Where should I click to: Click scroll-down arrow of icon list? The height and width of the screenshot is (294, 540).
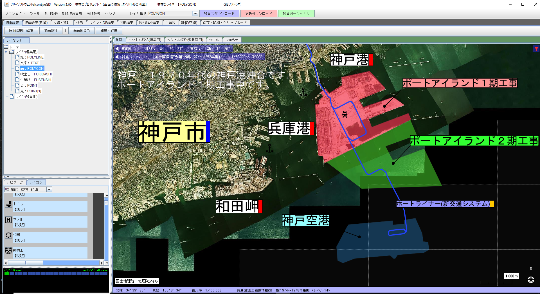tap(107, 263)
